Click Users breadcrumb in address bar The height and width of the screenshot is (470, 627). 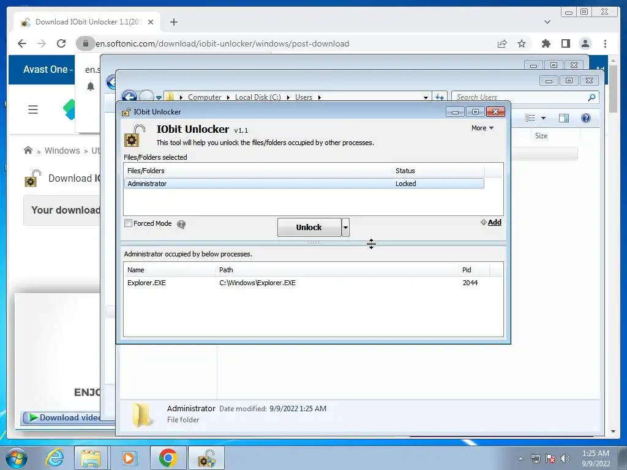[304, 97]
